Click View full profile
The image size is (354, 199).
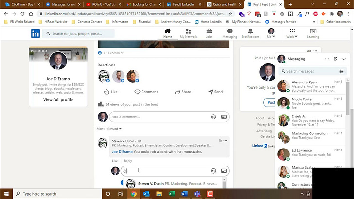click(x=58, y=99)
